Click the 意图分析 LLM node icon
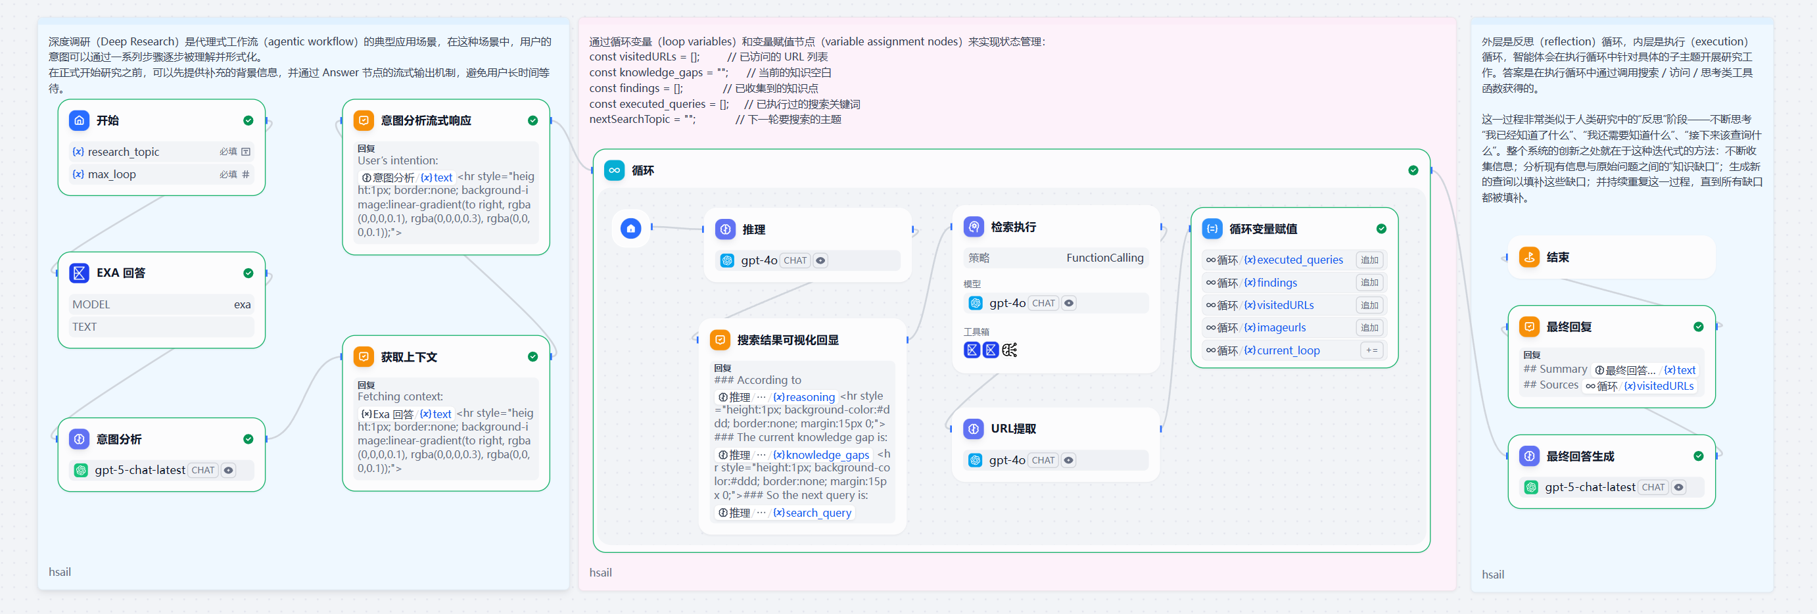This screenshot has width=1817, height=614. [79, 439]
